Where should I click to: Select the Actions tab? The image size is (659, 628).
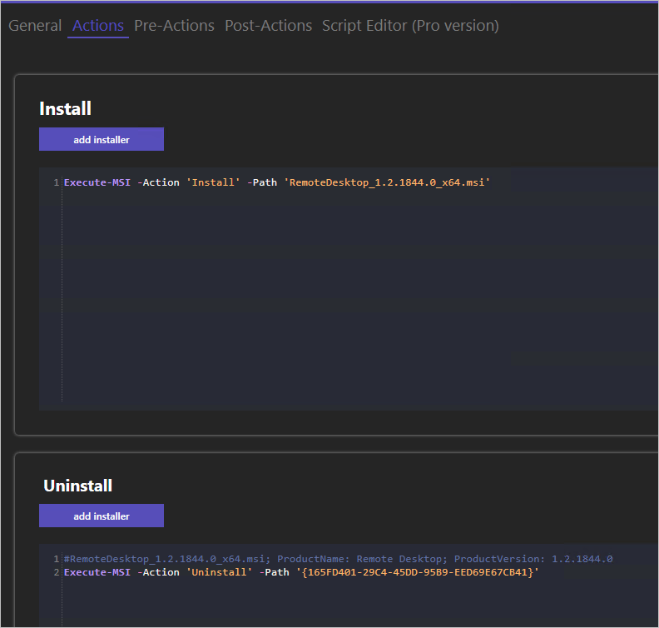pyautogui.click(x=98, y=26)
